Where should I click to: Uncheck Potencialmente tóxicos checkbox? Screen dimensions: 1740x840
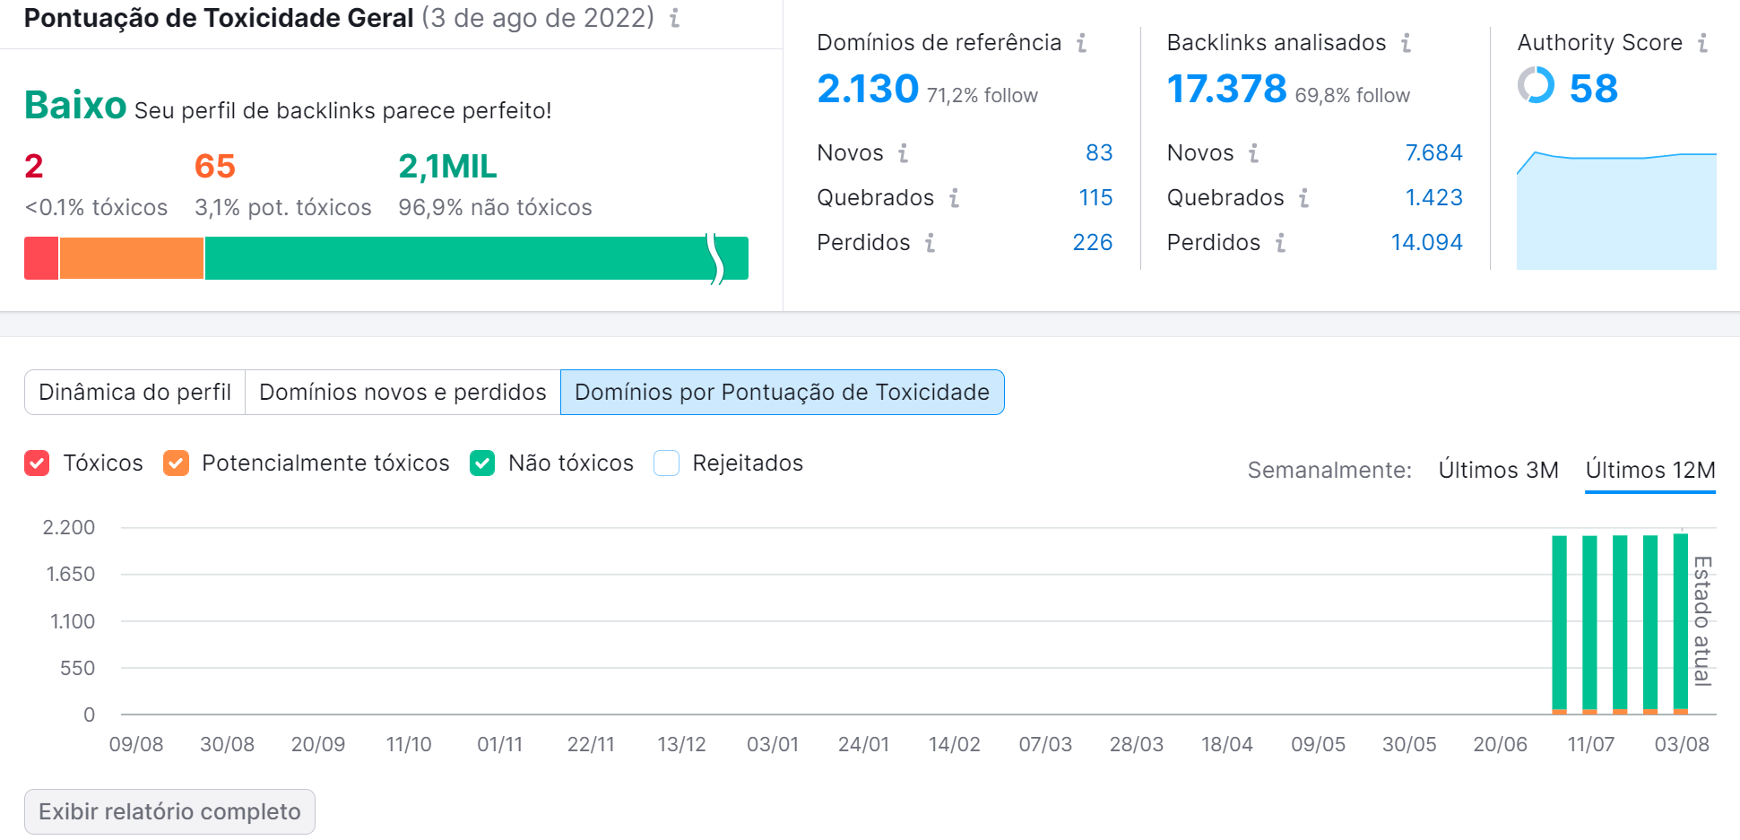pos(176,463)
